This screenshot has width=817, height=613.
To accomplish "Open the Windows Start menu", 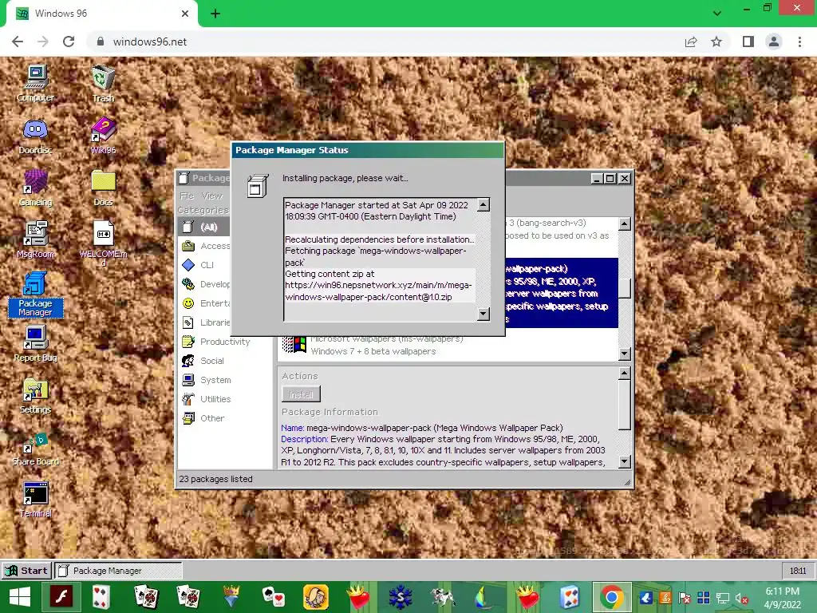I will tap(20, 597).
